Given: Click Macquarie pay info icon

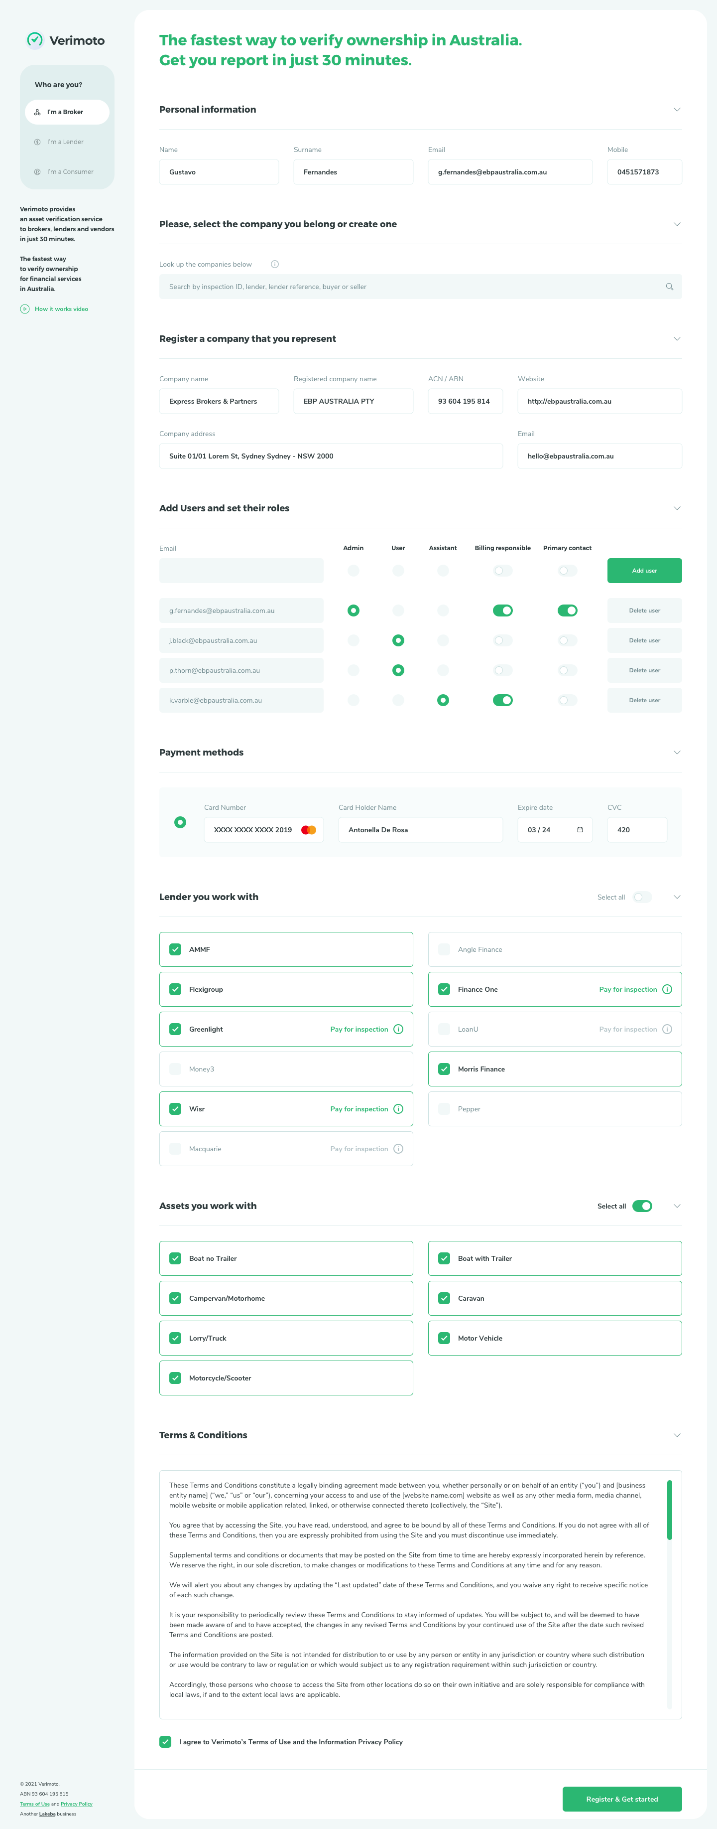Looking at the screenshot, I should [398, 1149].
